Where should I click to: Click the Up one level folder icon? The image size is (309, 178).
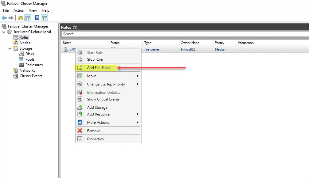20,17
